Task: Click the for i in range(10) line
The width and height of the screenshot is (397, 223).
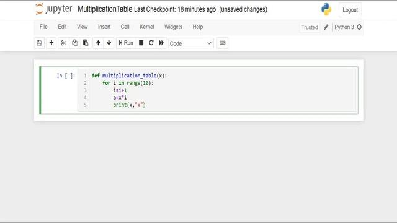Action: click(x=128, y=83)
